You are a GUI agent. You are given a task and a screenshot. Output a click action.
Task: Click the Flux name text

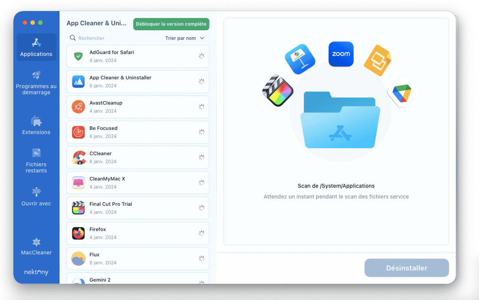tap(95, 254)
